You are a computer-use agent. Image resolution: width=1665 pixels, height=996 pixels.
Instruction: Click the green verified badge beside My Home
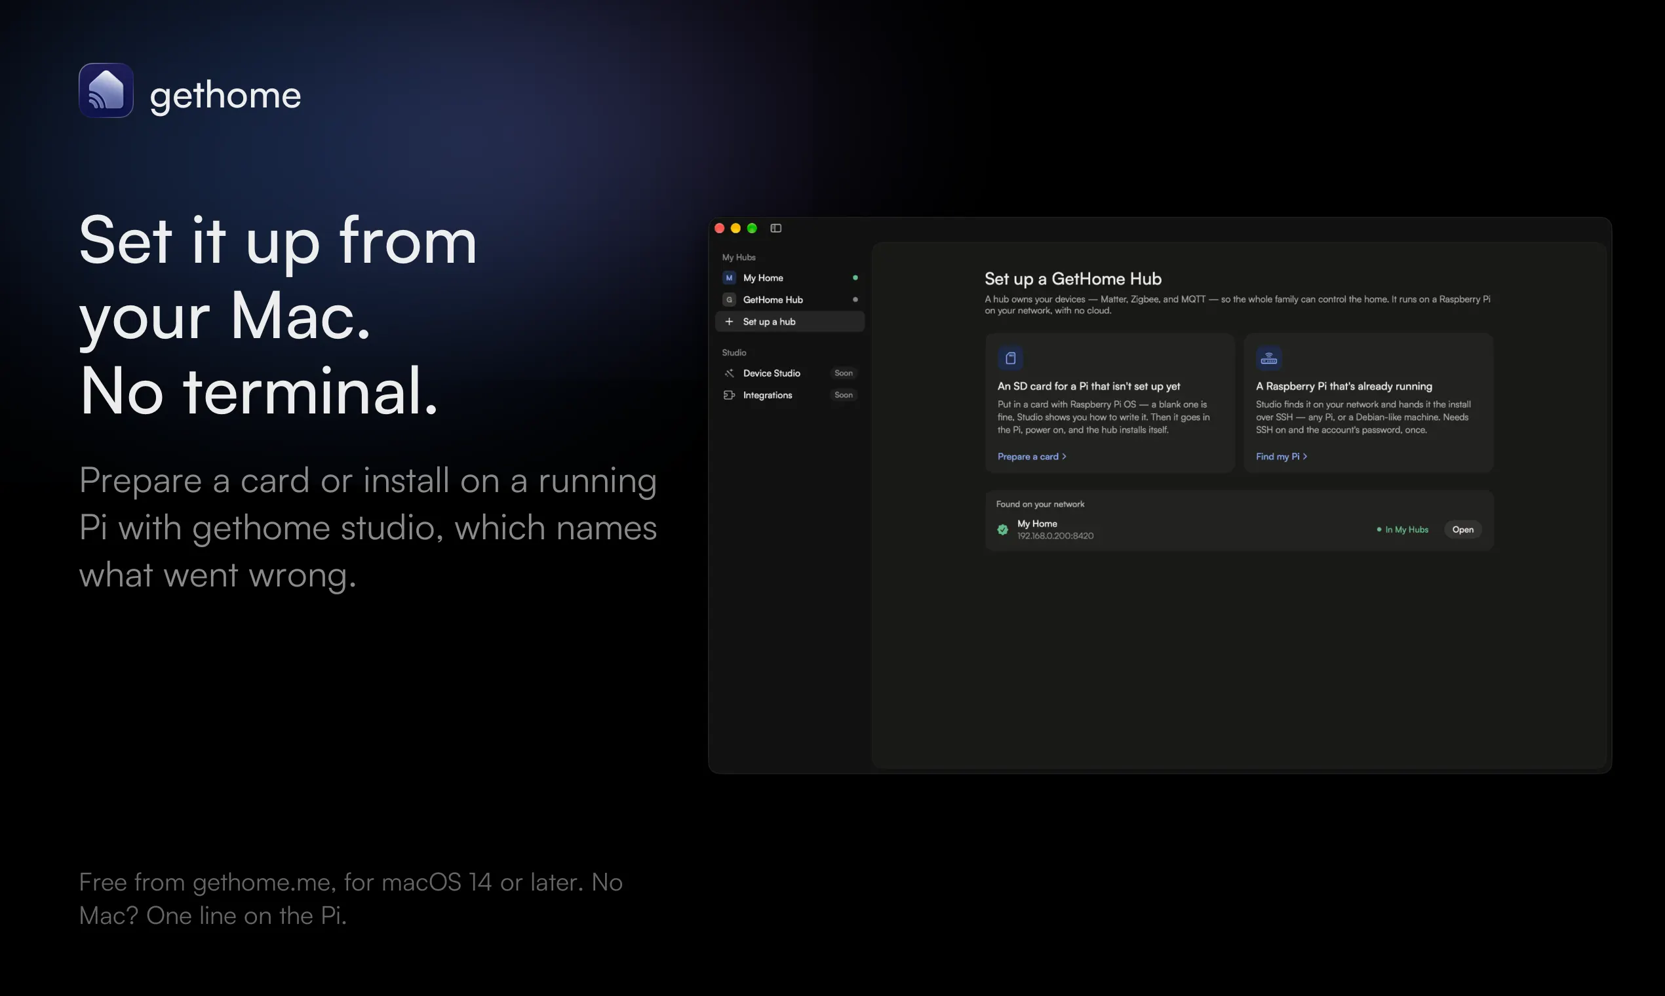coord(1003,529)
